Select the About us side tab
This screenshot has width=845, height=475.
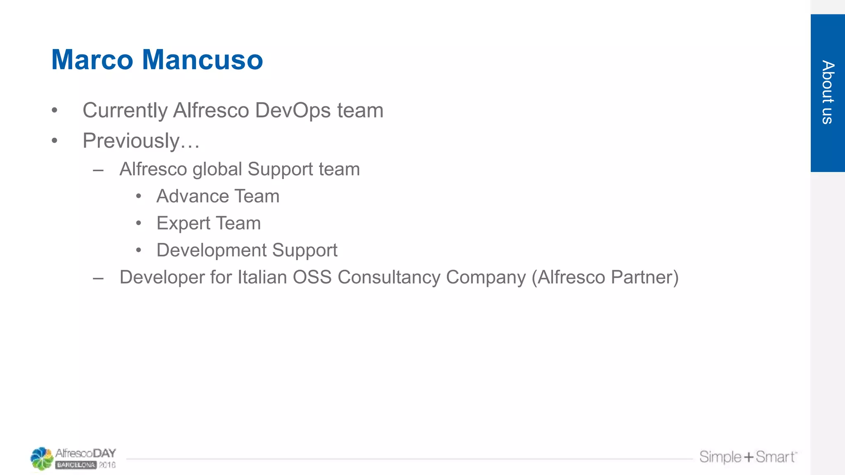pos(828,93)
